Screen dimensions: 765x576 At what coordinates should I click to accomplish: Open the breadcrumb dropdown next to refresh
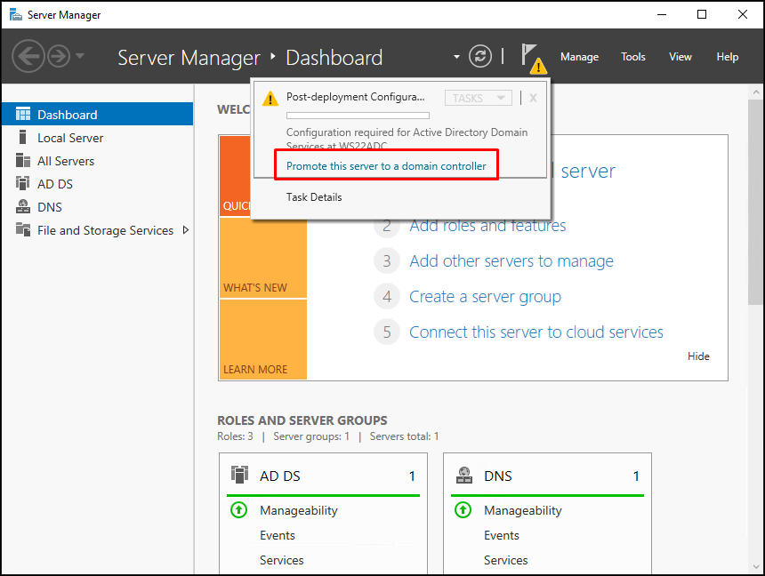[x=456, y=57]
